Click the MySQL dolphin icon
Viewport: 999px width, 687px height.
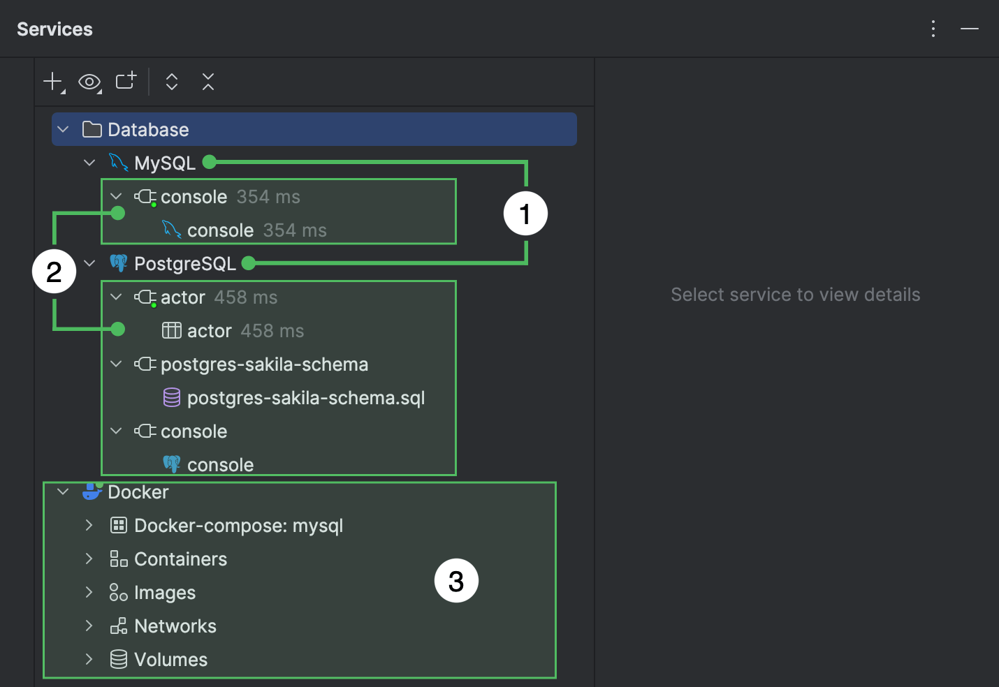click(119, 162)
